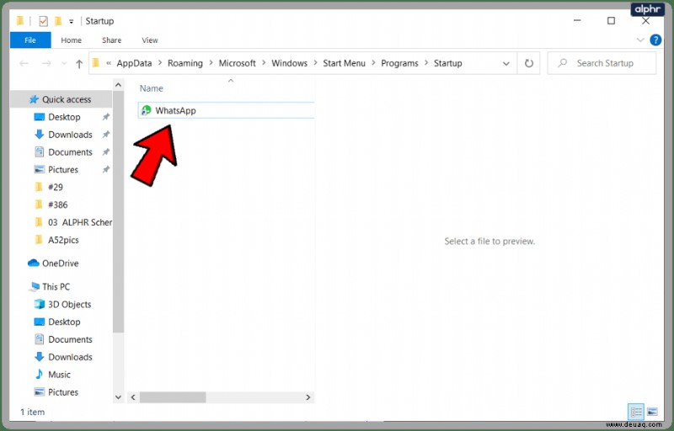The image size is (674, 431).
Task: Click Programs in the address path
Action: coord(399,63)
